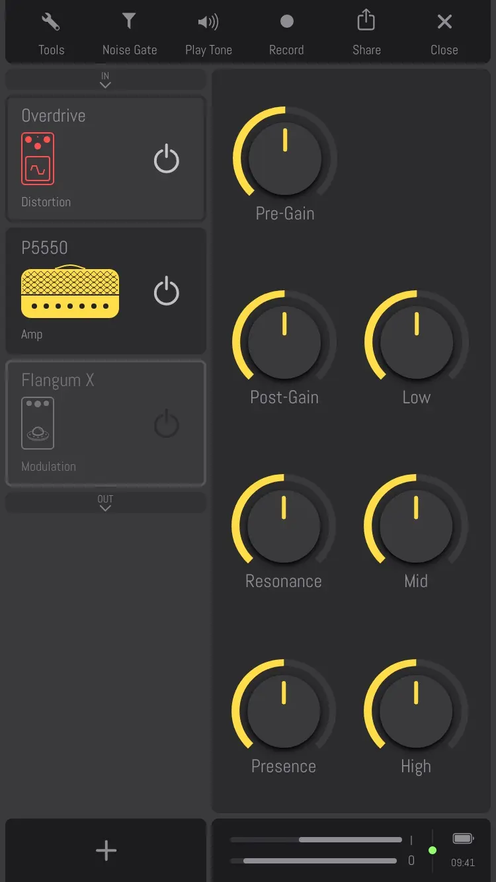Click the Noise Gate label
The height and width of the screenshot is (882, 496).
(130, 50)
